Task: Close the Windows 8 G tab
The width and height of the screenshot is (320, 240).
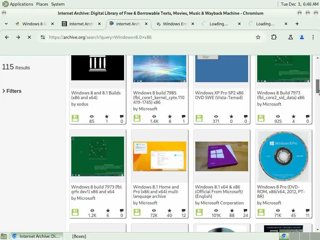Action: pos(52,24)
